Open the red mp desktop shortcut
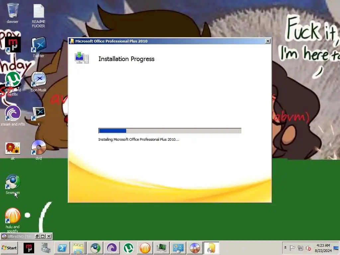Viewport: 340px width, 255px height. 13,45
